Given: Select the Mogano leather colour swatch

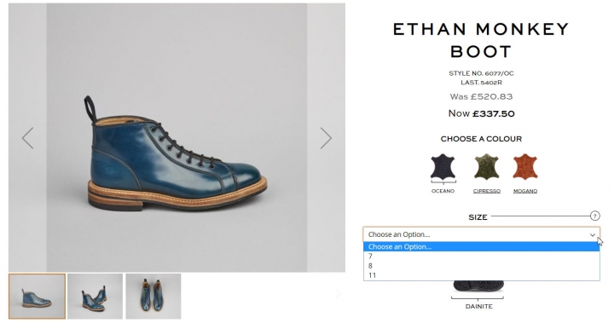Looking at the screenshot, I should 525,167.
